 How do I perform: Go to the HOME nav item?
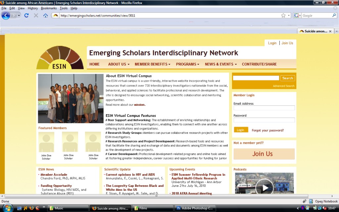[x=94, y=64]
